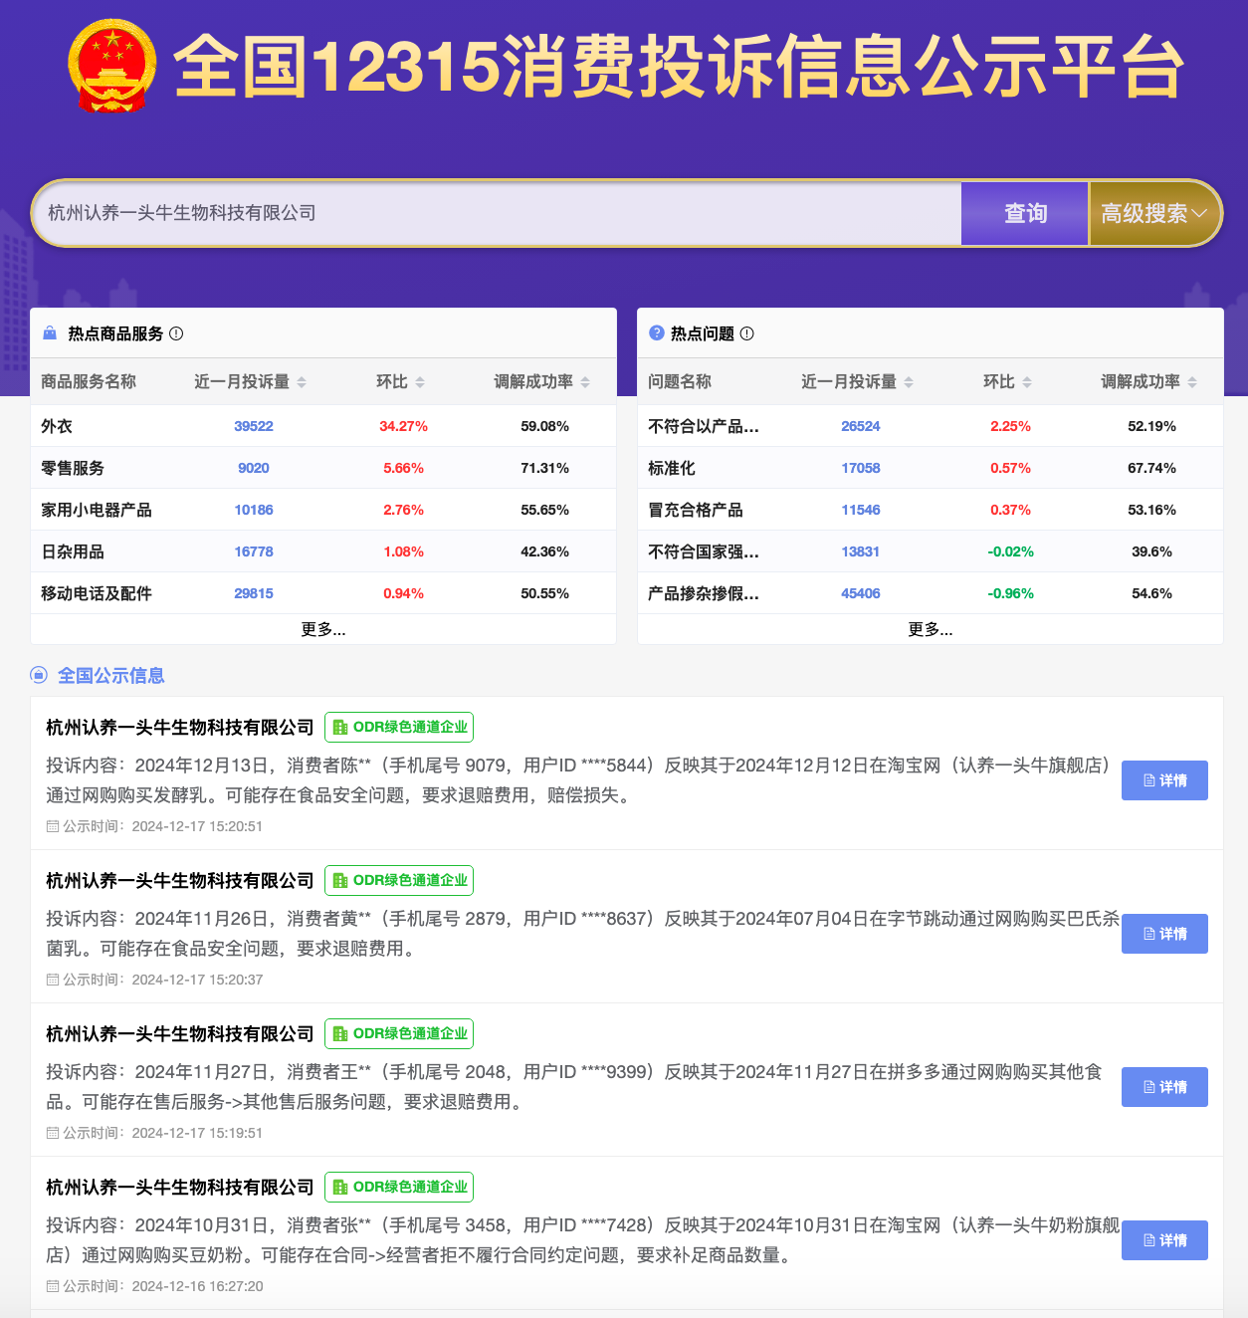Open the 不符合以产品… issue row

[x=931, y=426]
